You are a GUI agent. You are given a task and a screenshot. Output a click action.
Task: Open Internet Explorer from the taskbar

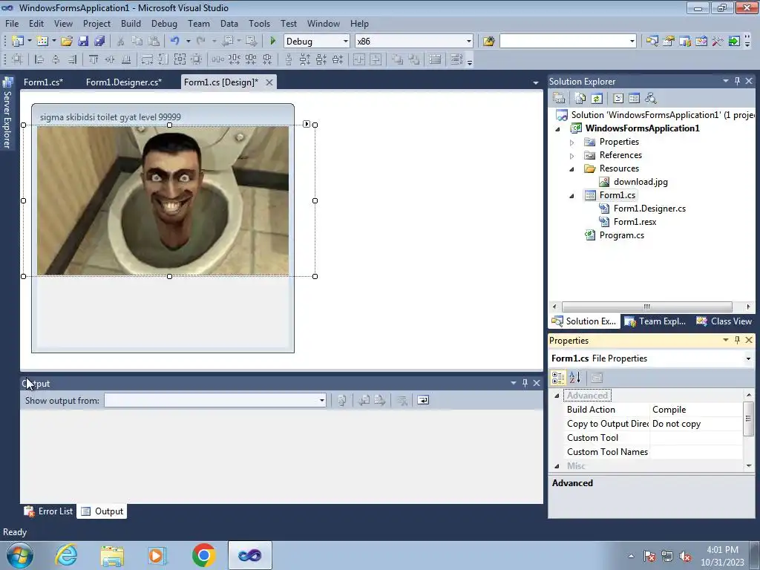click(x=66, y=555)
